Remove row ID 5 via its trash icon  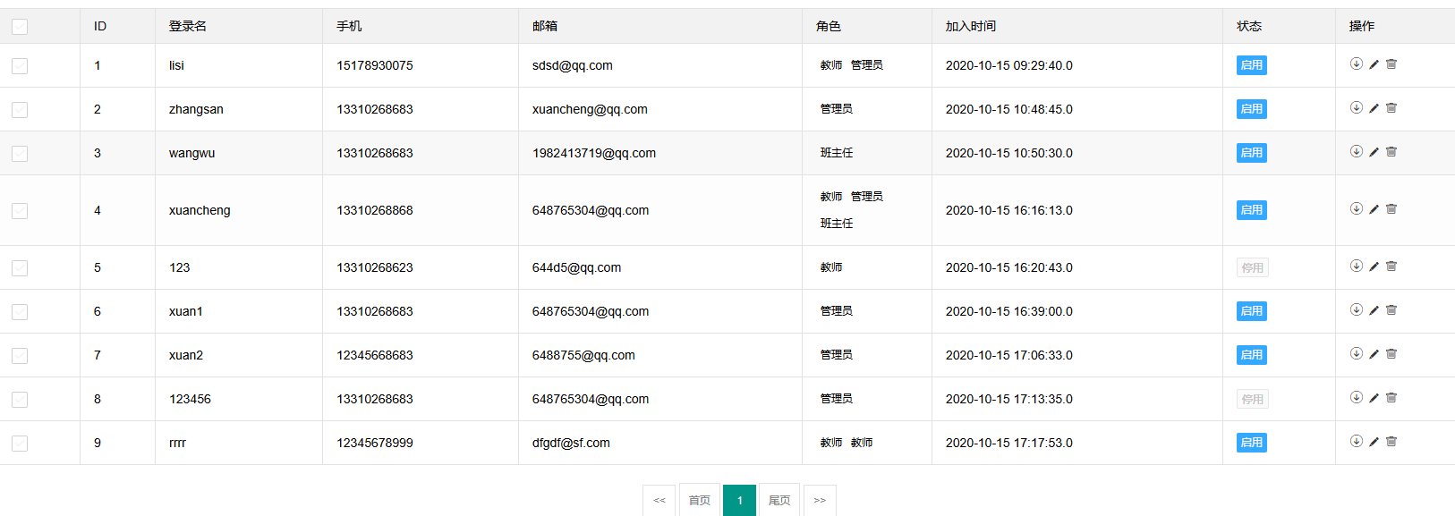coord(1391,266)
